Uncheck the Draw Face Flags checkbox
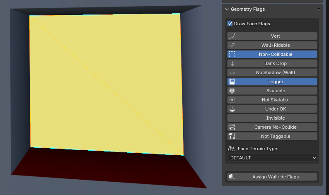The image size is (329, 195). [x=230, y=24]
